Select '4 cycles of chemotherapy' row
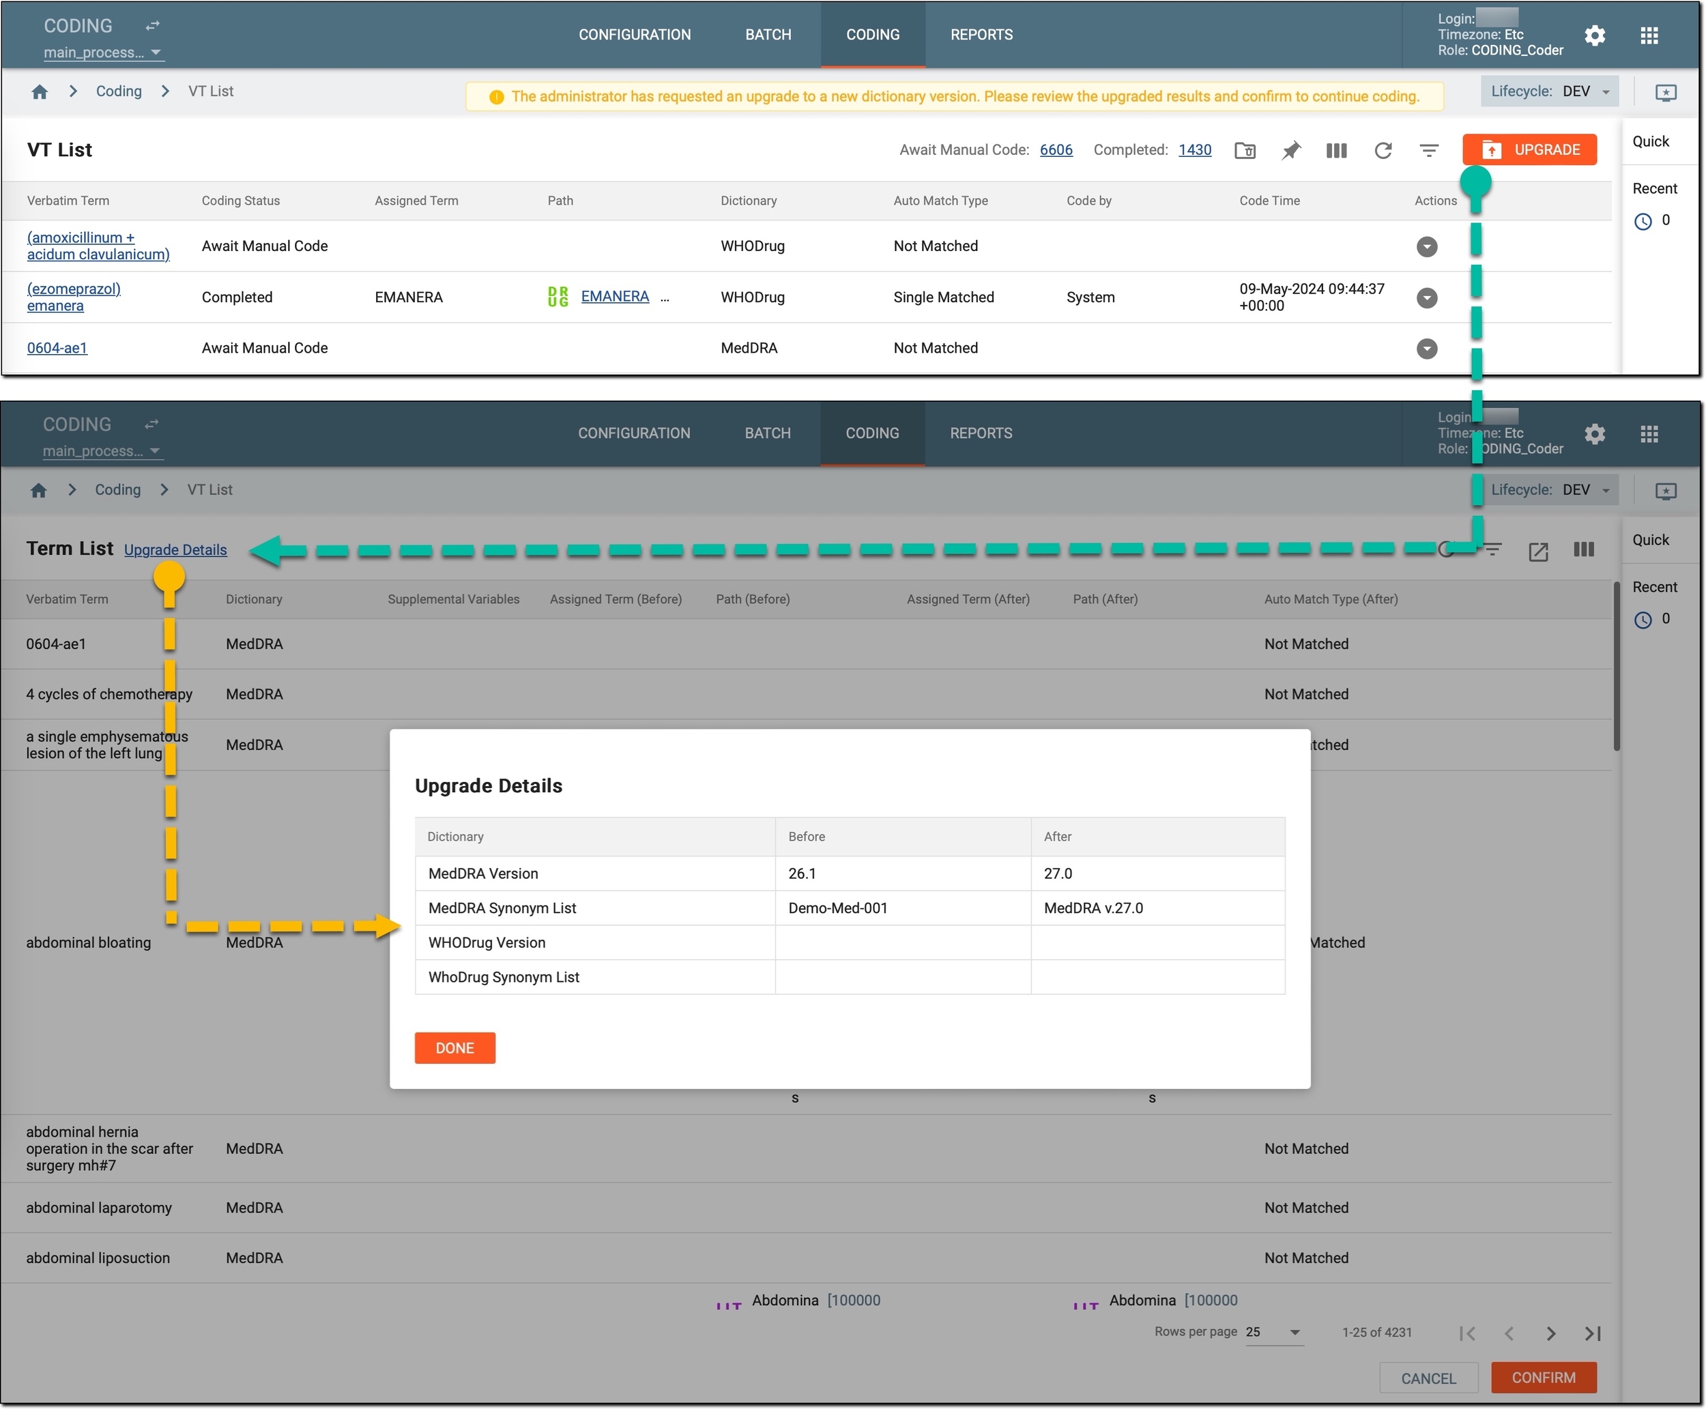This screenshot has height=1409, width=1706. coord(806,695)
